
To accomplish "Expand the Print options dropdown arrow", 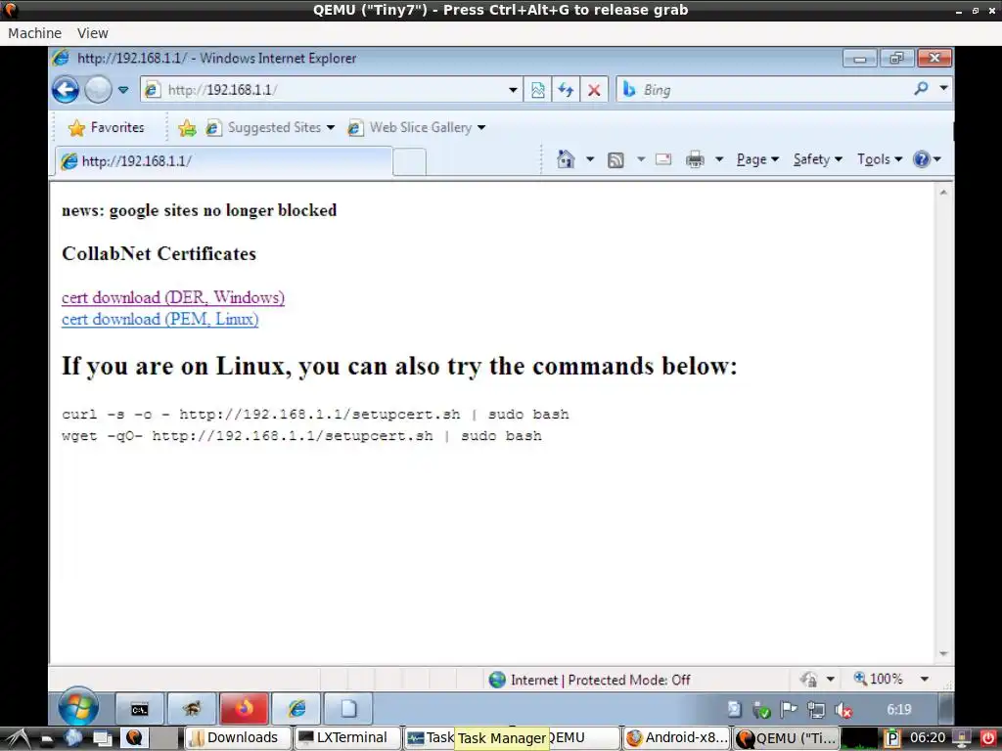I will click(x=719, y=159).
